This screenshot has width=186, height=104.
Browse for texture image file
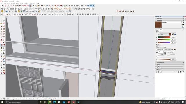pos(172,49)
